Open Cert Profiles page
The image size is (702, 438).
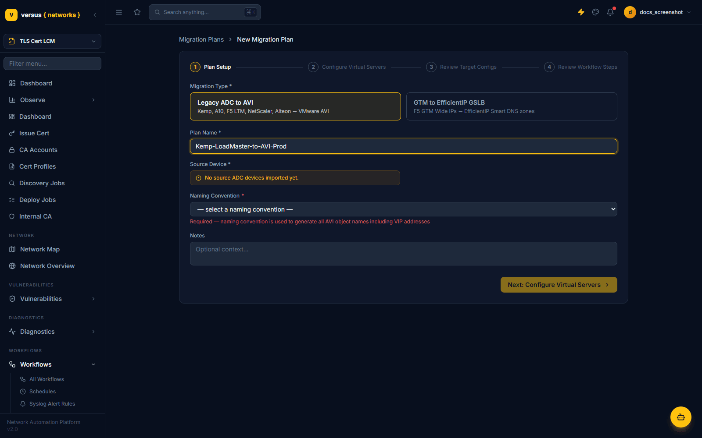tap(52, 166)
